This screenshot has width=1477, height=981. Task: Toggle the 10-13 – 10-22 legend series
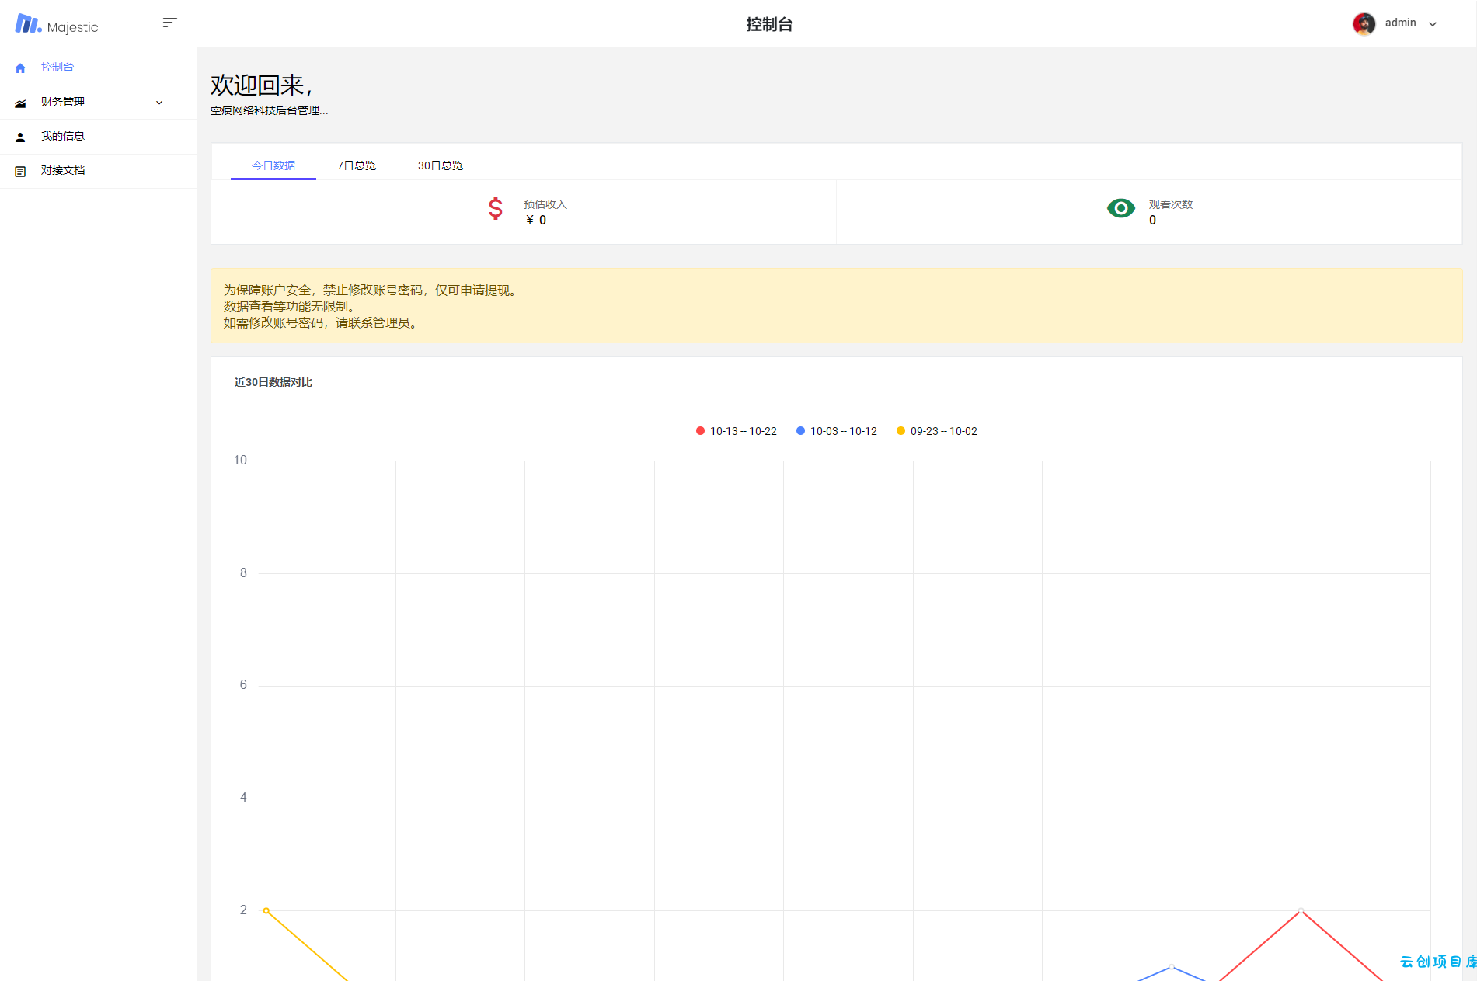736,431
